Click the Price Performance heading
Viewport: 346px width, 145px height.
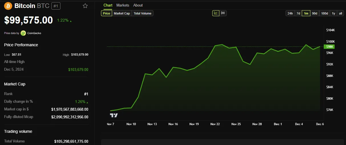coord(21,45)
